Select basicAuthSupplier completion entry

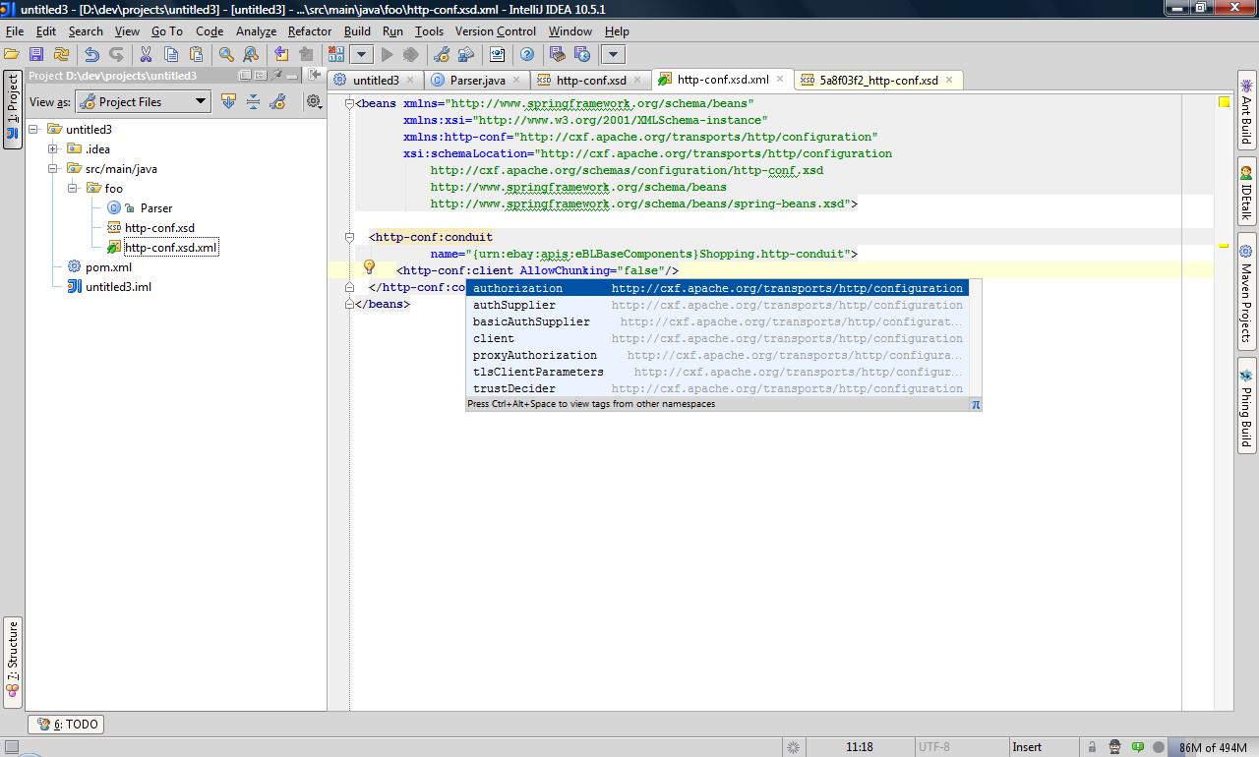(x=717, y=321)
